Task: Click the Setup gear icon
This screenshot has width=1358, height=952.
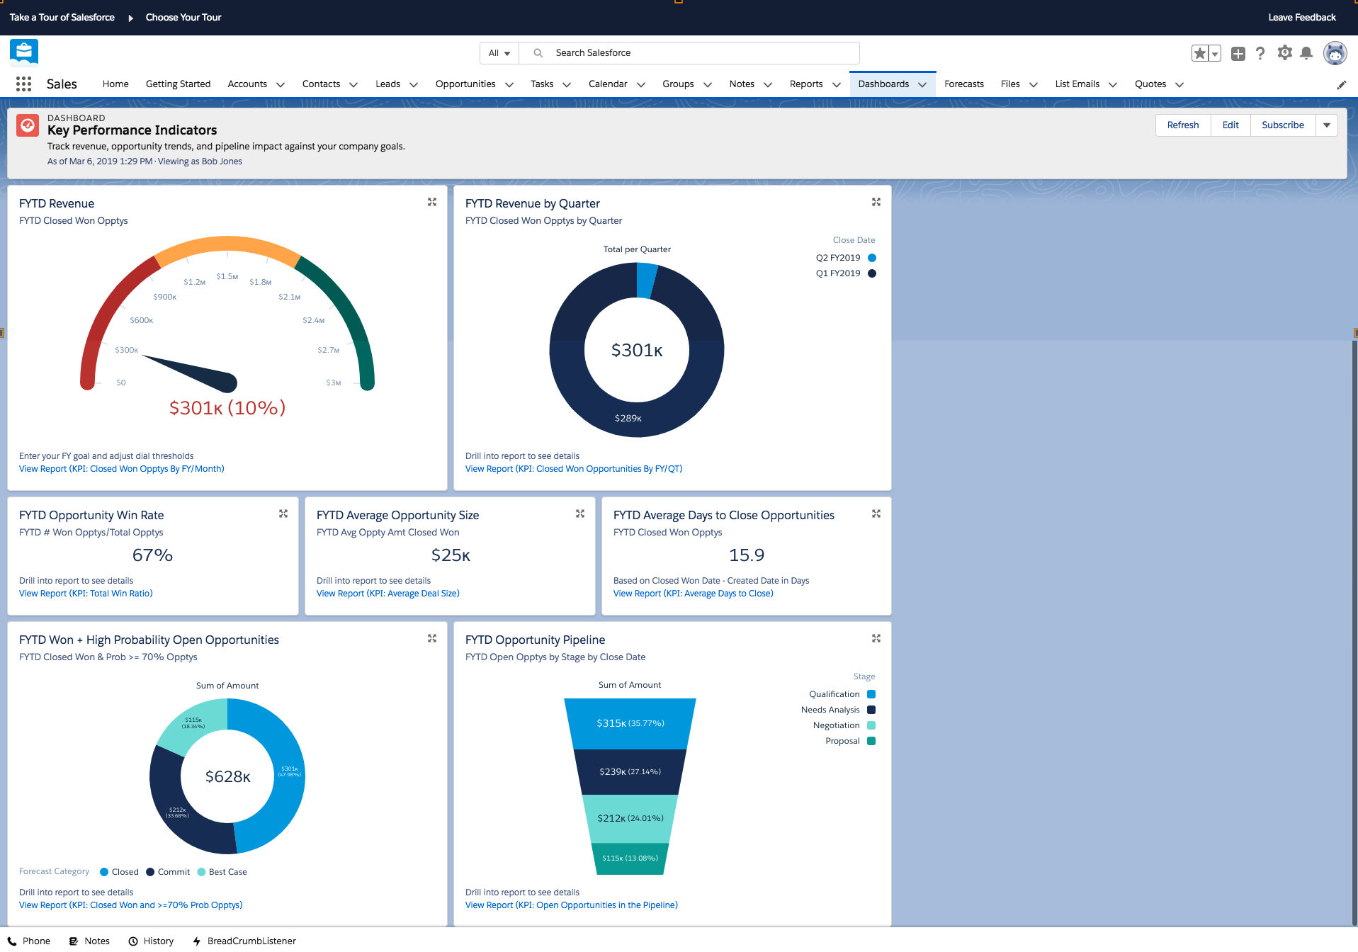Action: click(x=1284, y=52)
